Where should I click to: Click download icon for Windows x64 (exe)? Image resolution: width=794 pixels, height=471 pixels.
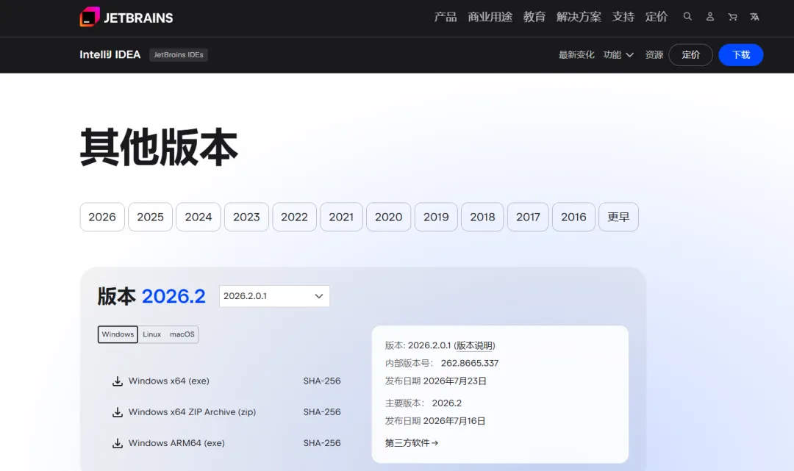pyautogui.click(x=118, y=381)
